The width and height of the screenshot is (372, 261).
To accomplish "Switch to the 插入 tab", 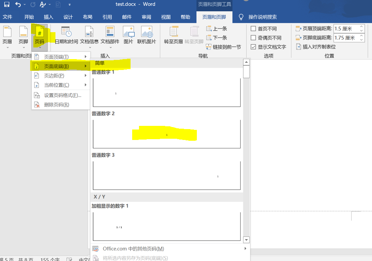I will click(48, 17).
